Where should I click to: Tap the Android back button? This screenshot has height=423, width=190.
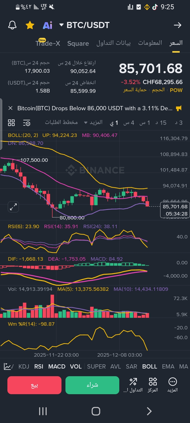[x=149, y=411]
